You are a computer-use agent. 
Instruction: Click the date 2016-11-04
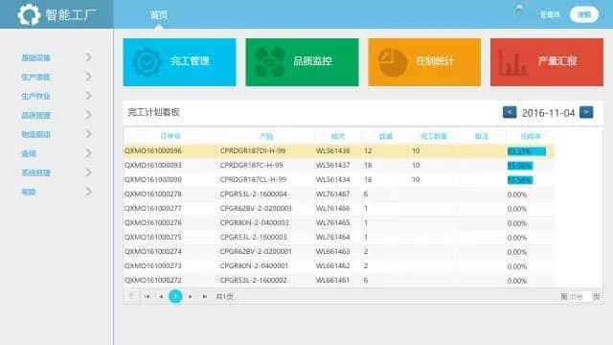[548, 113]
